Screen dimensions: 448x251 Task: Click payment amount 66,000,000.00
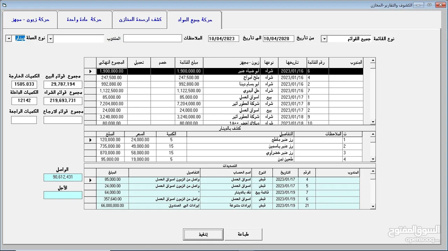coord(112,206)
